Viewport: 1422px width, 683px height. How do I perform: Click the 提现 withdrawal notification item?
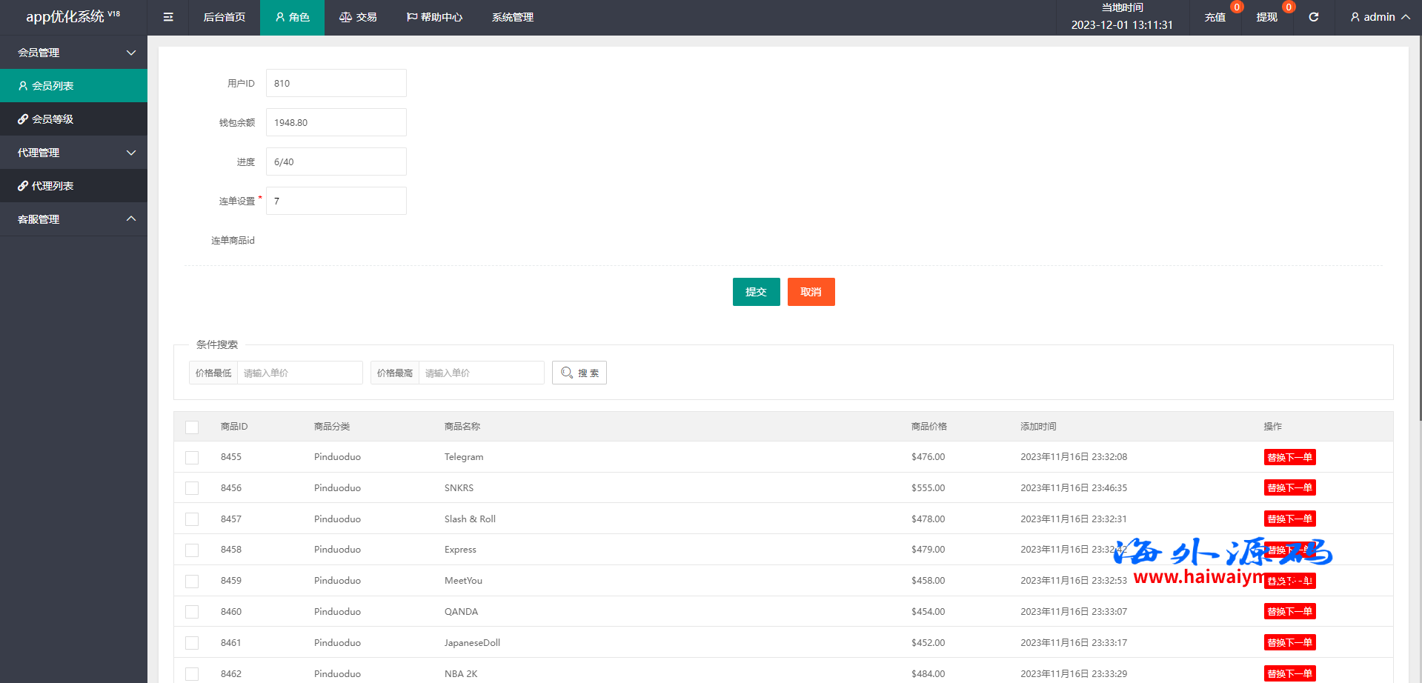[x=1266, y=17]
